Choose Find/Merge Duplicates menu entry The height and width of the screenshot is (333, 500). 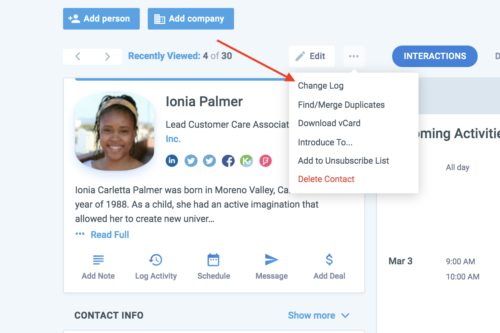[341, 105]
